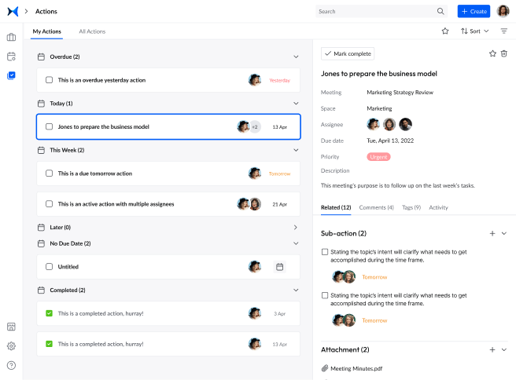This screenshot has width=516, height=380.
Task: Open settings gear in left sidebar
Action: [11, 345]
